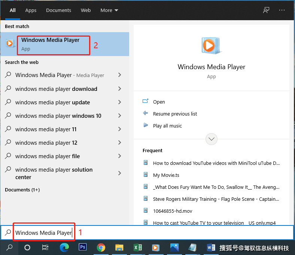The image size is (295, 255).
Task: Open frequent file '10646855-hd.mov'
Action: (x=173, y=211)
